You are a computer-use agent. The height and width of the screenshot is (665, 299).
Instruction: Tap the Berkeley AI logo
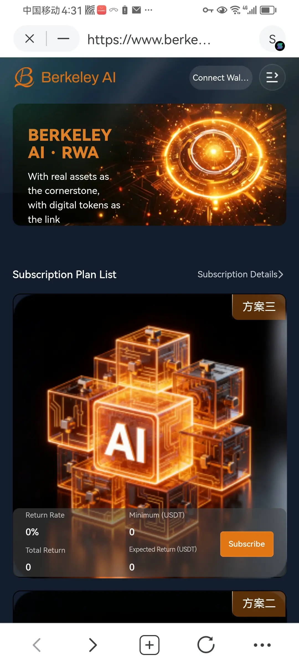tap(65, 77)
